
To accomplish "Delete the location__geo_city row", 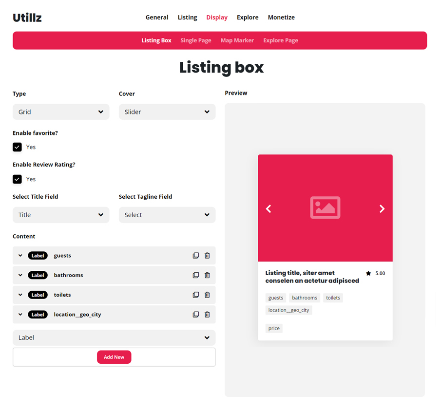I will [207, 315].
